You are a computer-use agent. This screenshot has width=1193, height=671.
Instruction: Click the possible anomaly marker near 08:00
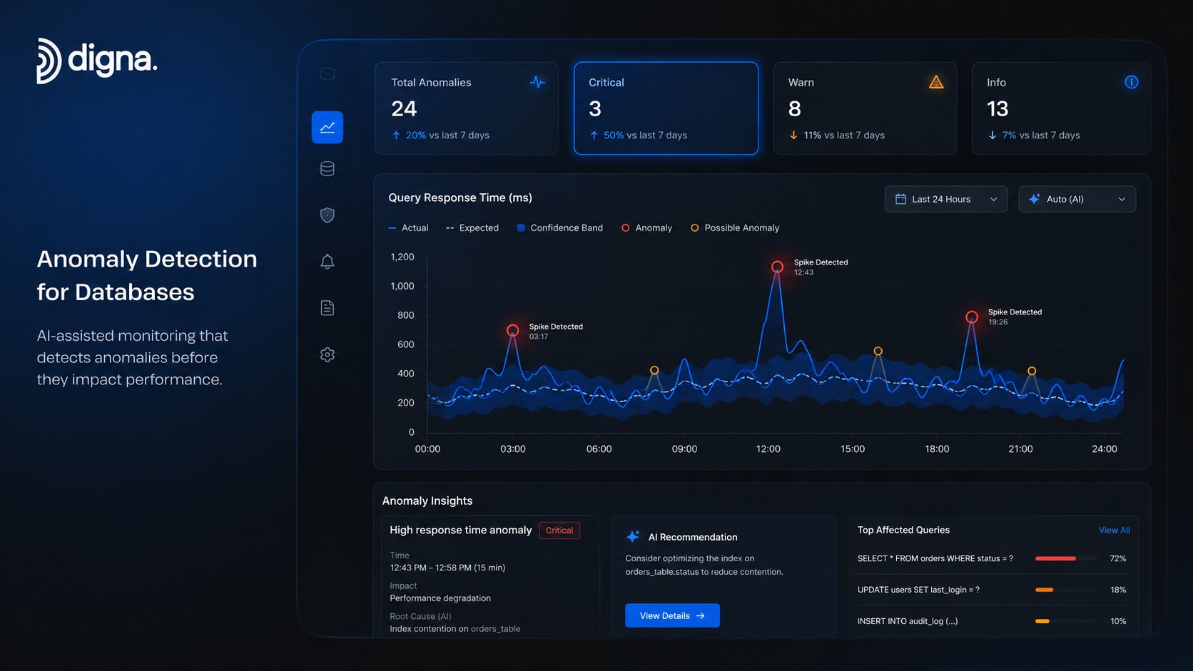[x=654, y=370]
